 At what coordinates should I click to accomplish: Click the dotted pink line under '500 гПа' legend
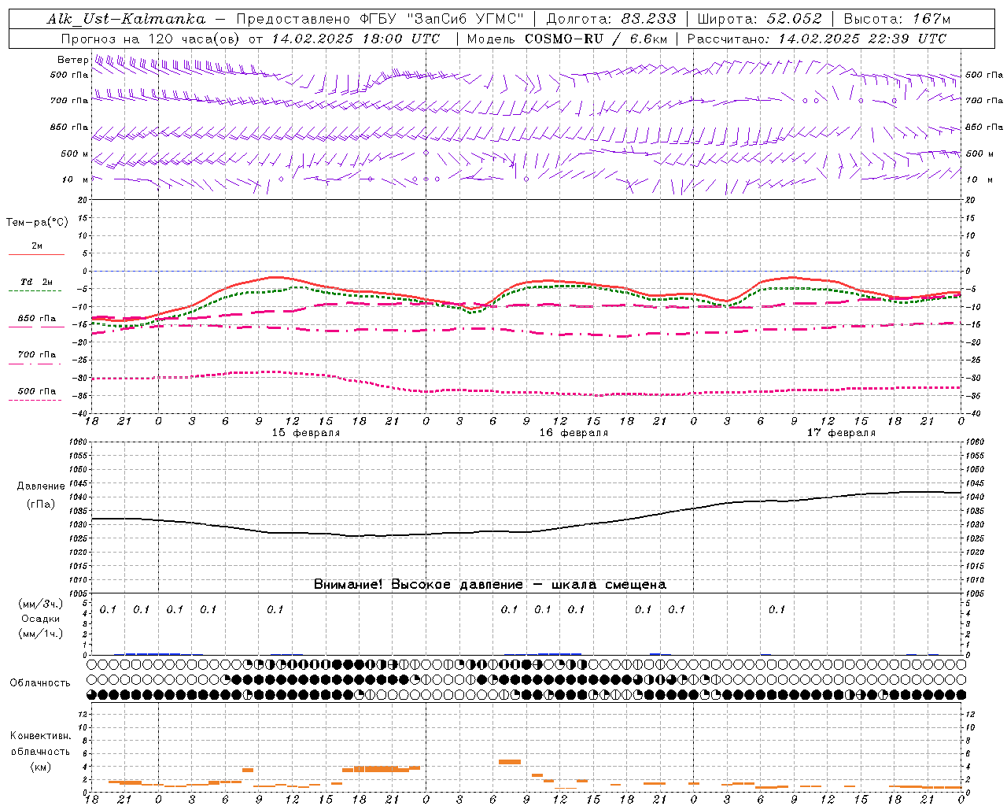click(35, 400)
